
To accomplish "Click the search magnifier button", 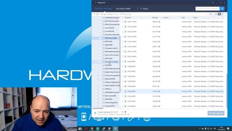I will (x=222, y=9).
